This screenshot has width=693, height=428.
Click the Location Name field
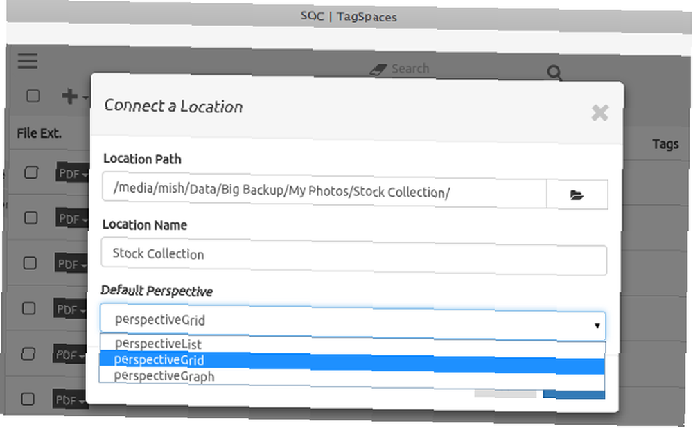point(353,256)
